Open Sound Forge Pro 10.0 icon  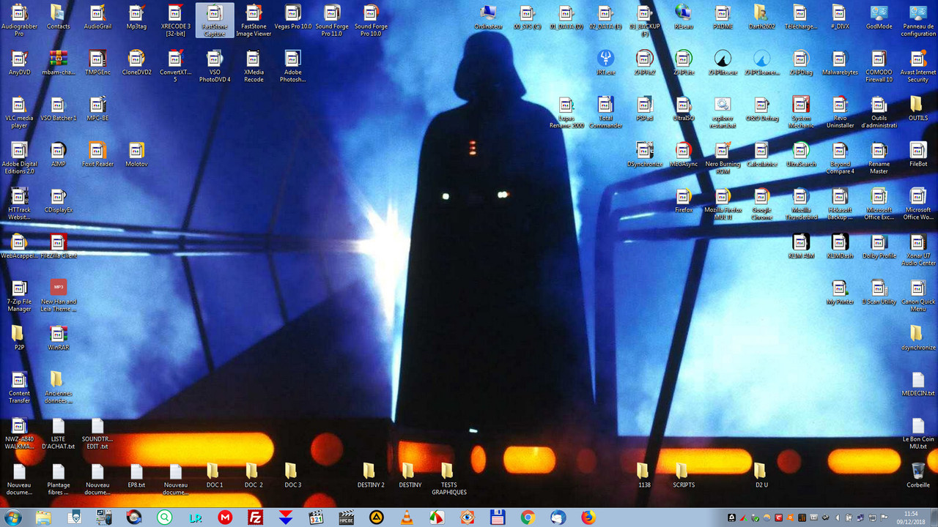pyautogui.click(x=371, y=20)
